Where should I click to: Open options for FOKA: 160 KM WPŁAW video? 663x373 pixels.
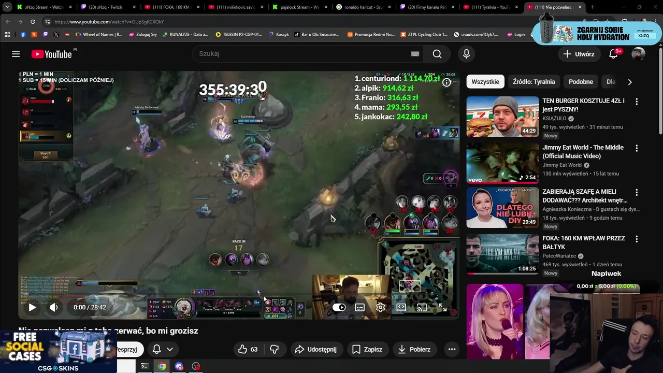point(637,239)
